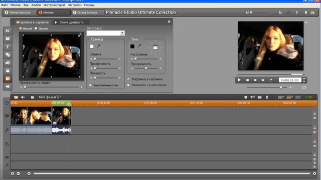321x180 pixels.
Task: Click the border color eyedropper
Action: pos(99,46)
